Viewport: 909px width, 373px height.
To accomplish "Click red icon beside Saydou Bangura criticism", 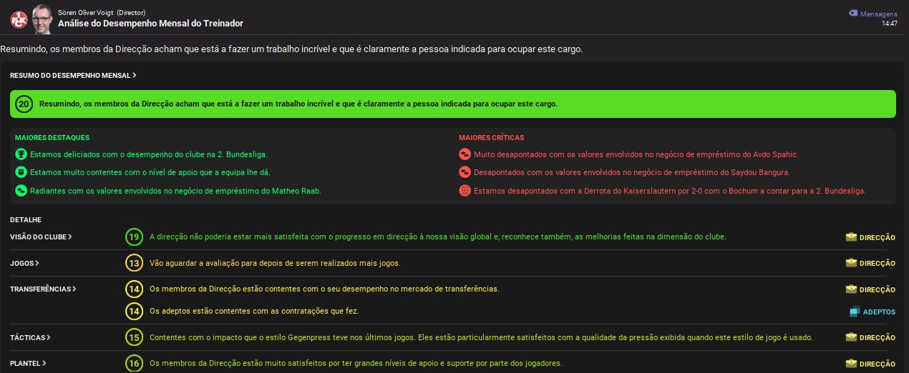I will [465, 172].
